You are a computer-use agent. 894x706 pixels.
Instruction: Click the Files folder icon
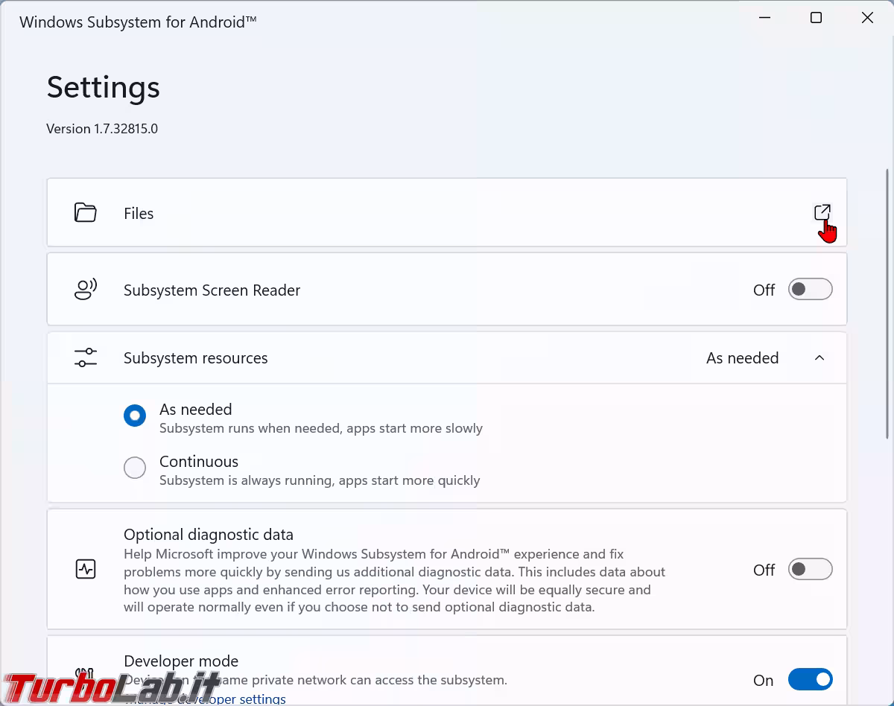[86, 213]
